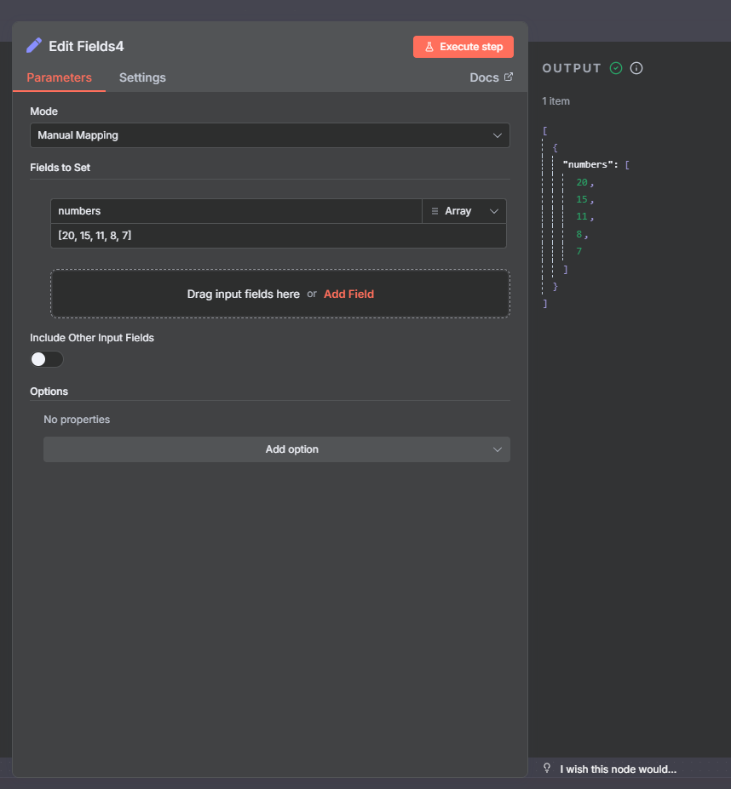Screen dimensions: 731x789
Task: Click the pencil icon beside Edit Fields4
Action: pyautogui.click(x=34, y=46)
